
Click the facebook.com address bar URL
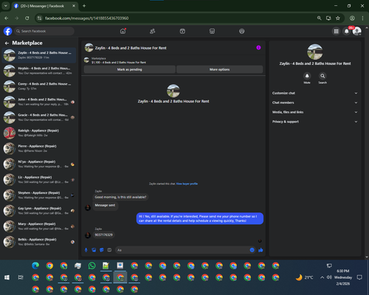(x=86, y=18)
